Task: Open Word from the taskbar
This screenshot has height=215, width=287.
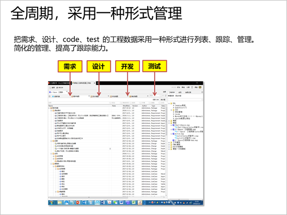Action: [x=103, y=203]
